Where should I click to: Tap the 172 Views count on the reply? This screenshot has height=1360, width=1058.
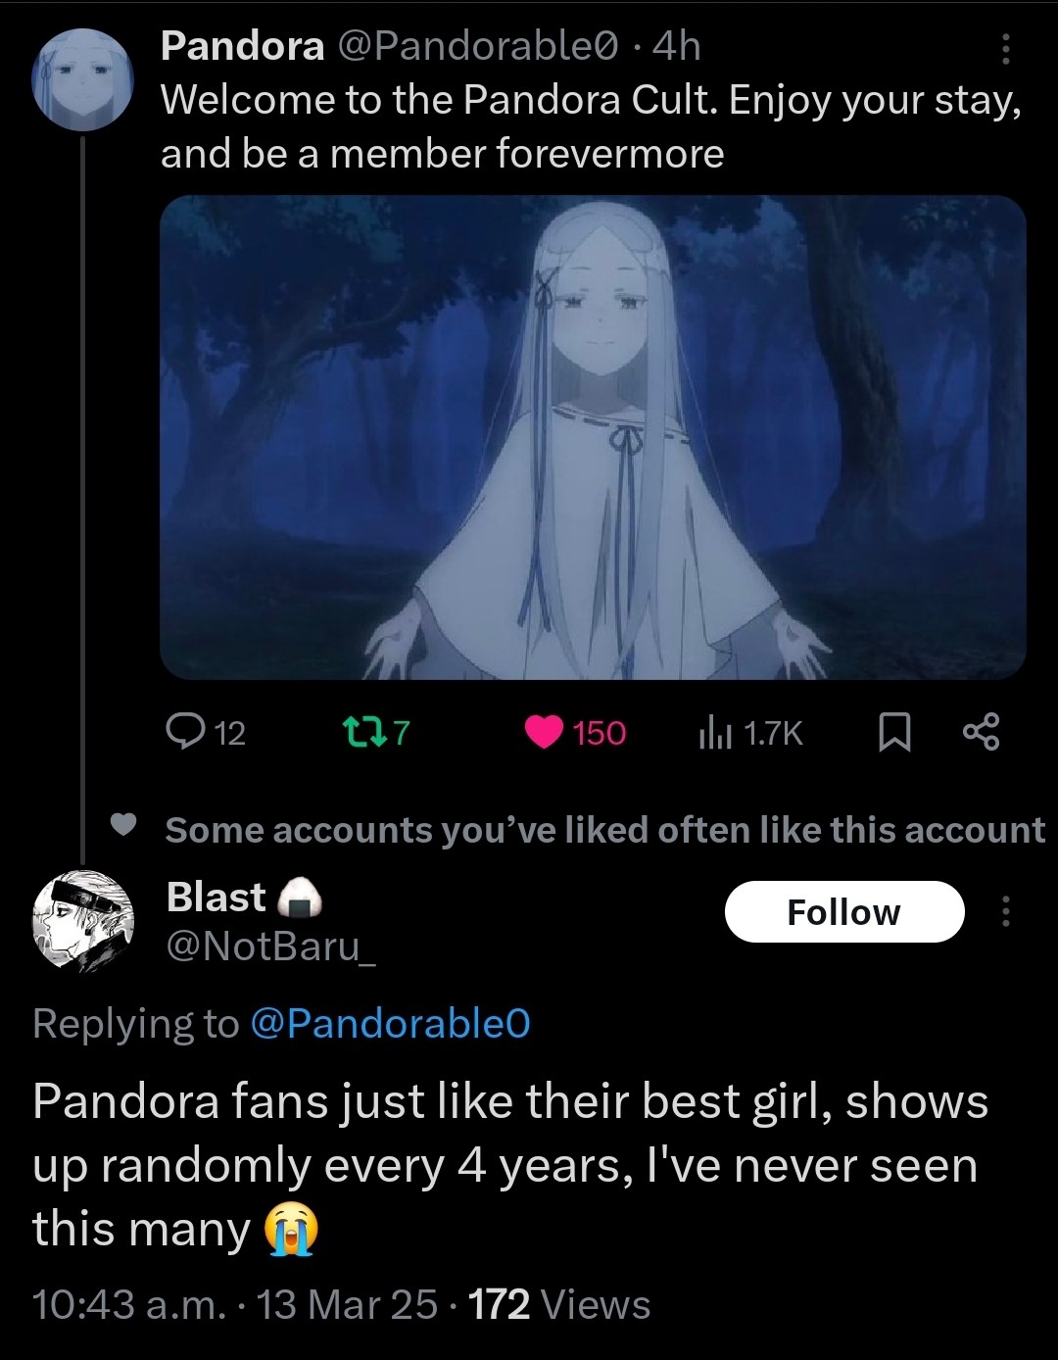pyautogui.click(x=559, y=1304)
